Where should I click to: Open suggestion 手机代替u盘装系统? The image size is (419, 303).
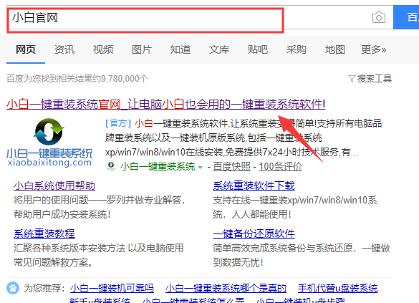338,288
